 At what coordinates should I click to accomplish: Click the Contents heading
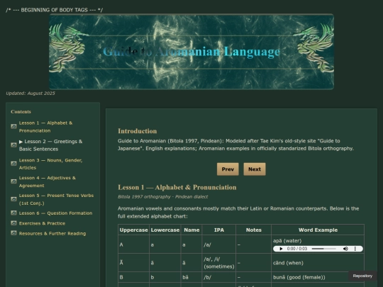tap(21, 112)
